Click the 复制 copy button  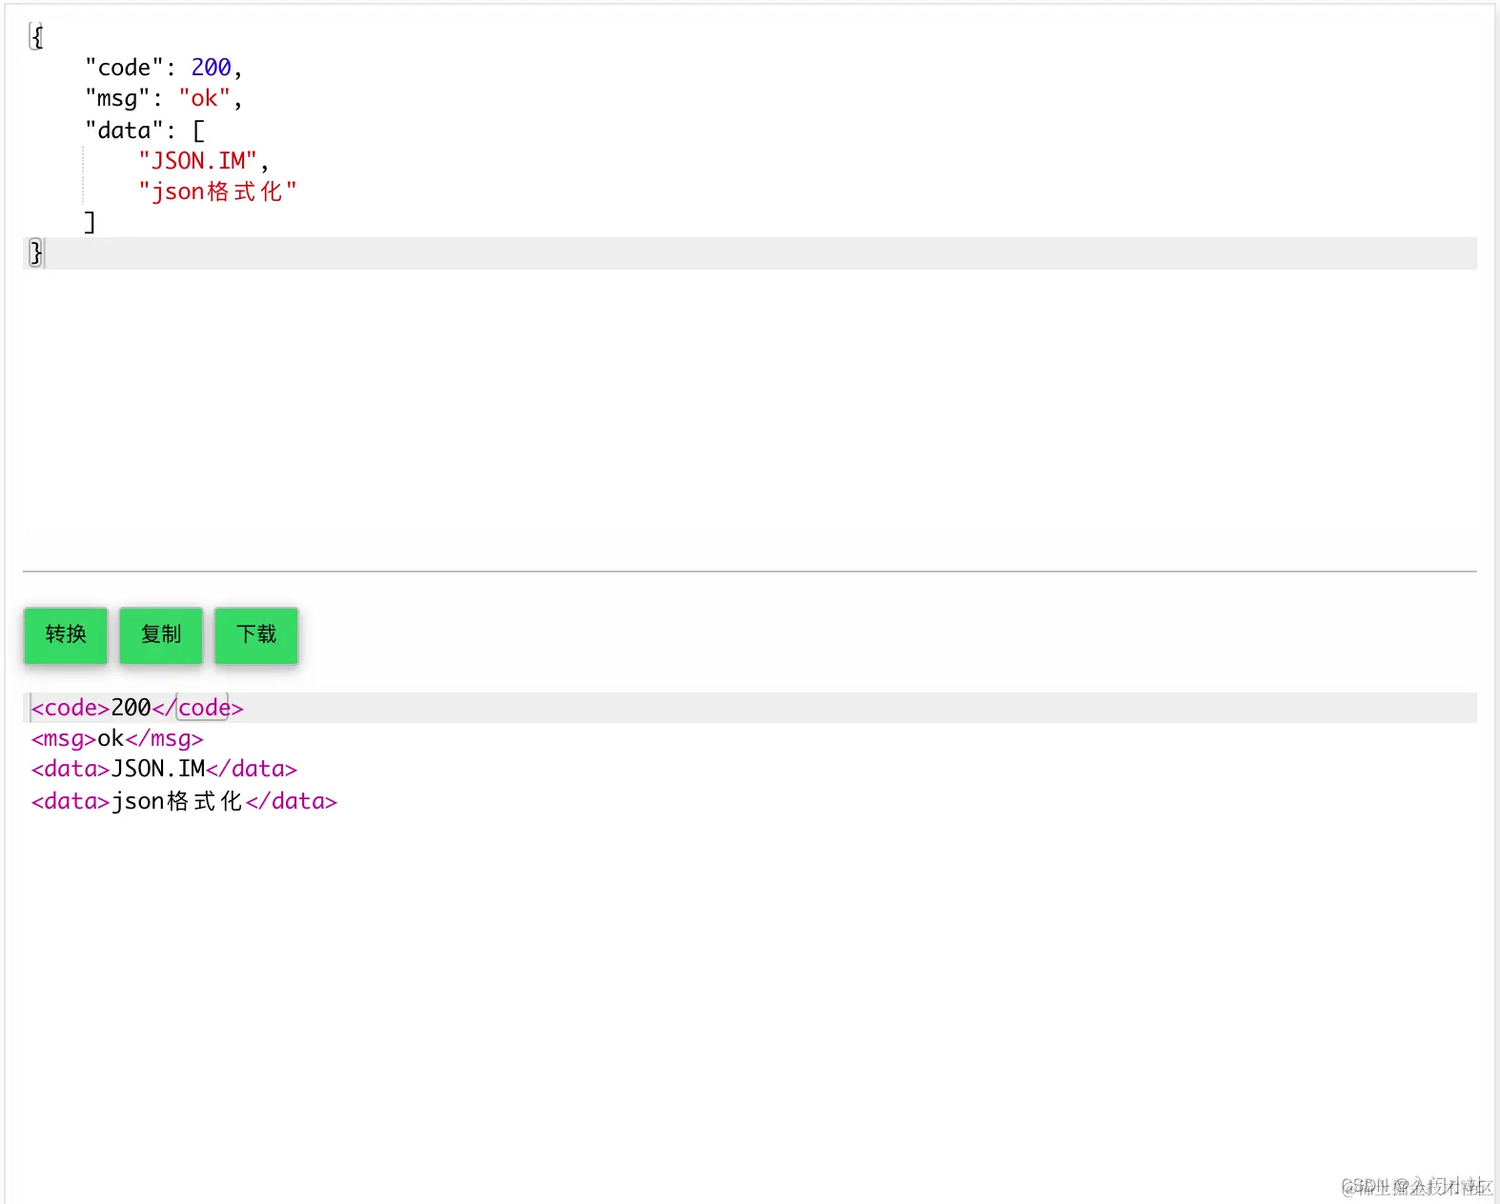click(161, 635)
